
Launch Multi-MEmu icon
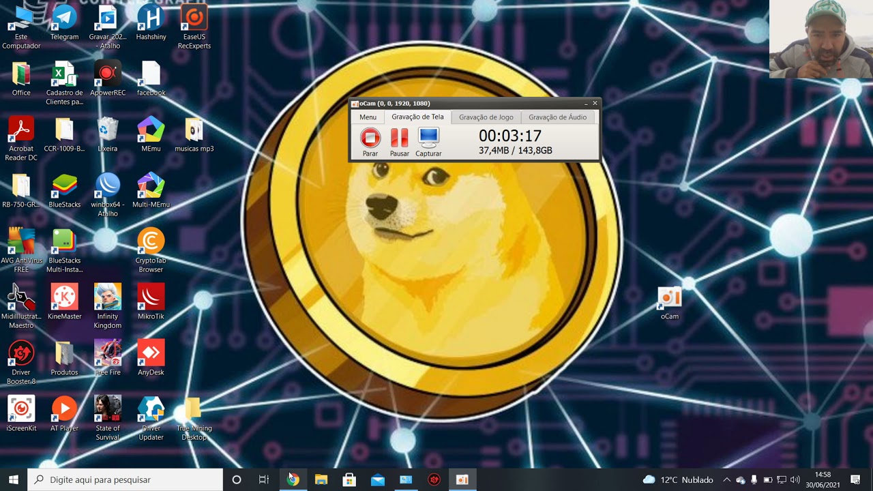click(x=151, y=191)
